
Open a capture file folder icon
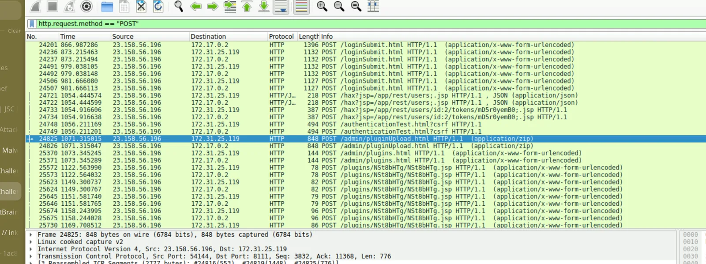click(x=107, y=6)
